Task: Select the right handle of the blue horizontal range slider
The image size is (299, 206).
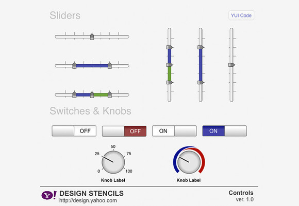Action: 110,66
